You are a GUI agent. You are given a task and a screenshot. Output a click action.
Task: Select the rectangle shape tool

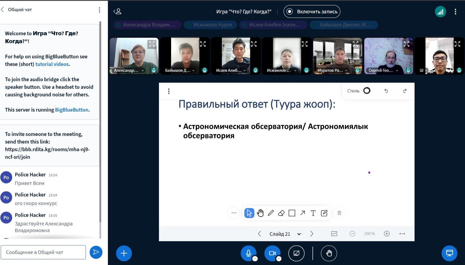tap(292, 213)
